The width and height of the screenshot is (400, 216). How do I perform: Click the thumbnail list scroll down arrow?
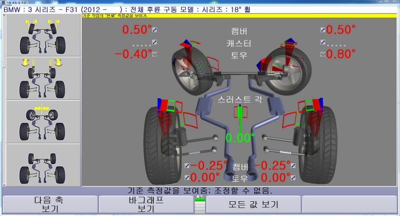(x=4, y=185)
